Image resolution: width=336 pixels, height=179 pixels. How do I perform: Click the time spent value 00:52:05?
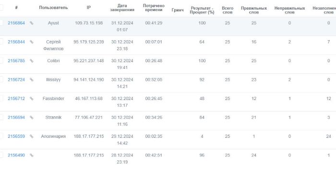coord(154,79)
